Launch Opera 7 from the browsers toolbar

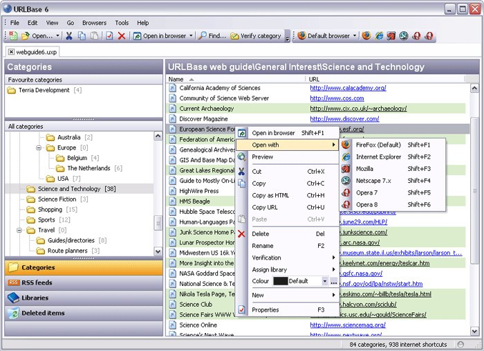(x=416, y=36)
